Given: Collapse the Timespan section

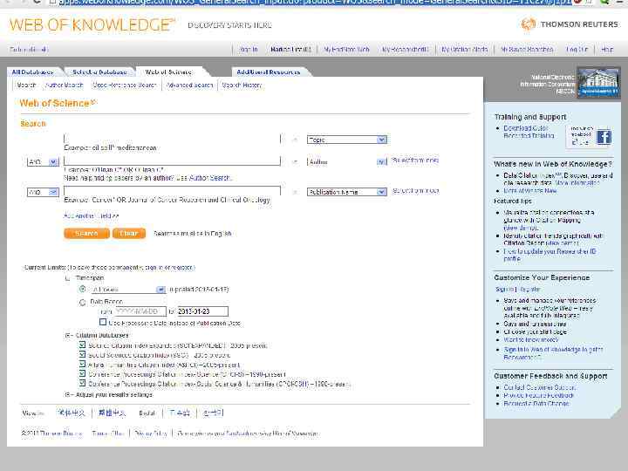Looking at the screenshot, I should tap(67, 278).
